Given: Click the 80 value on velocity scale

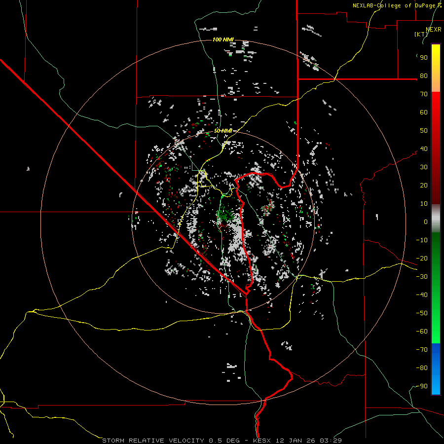Looking at the screenshot, I should [424, 76].
